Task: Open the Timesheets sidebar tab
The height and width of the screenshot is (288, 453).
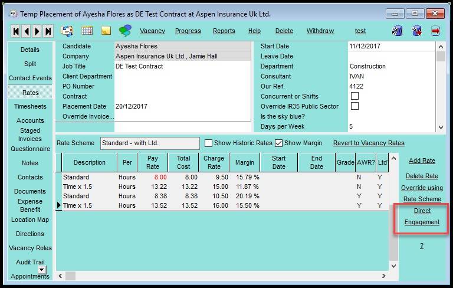Action: coord(30,106)
